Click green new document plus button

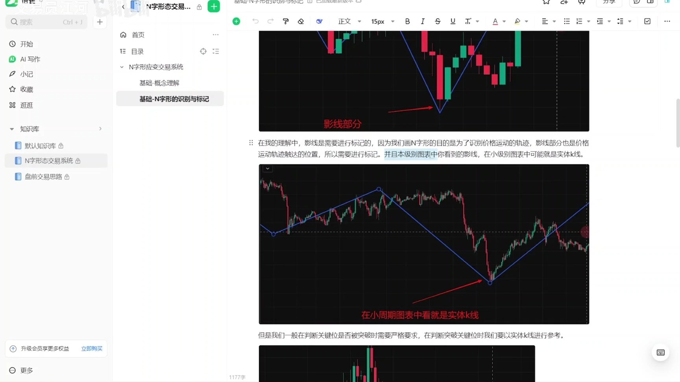(214, 6)
